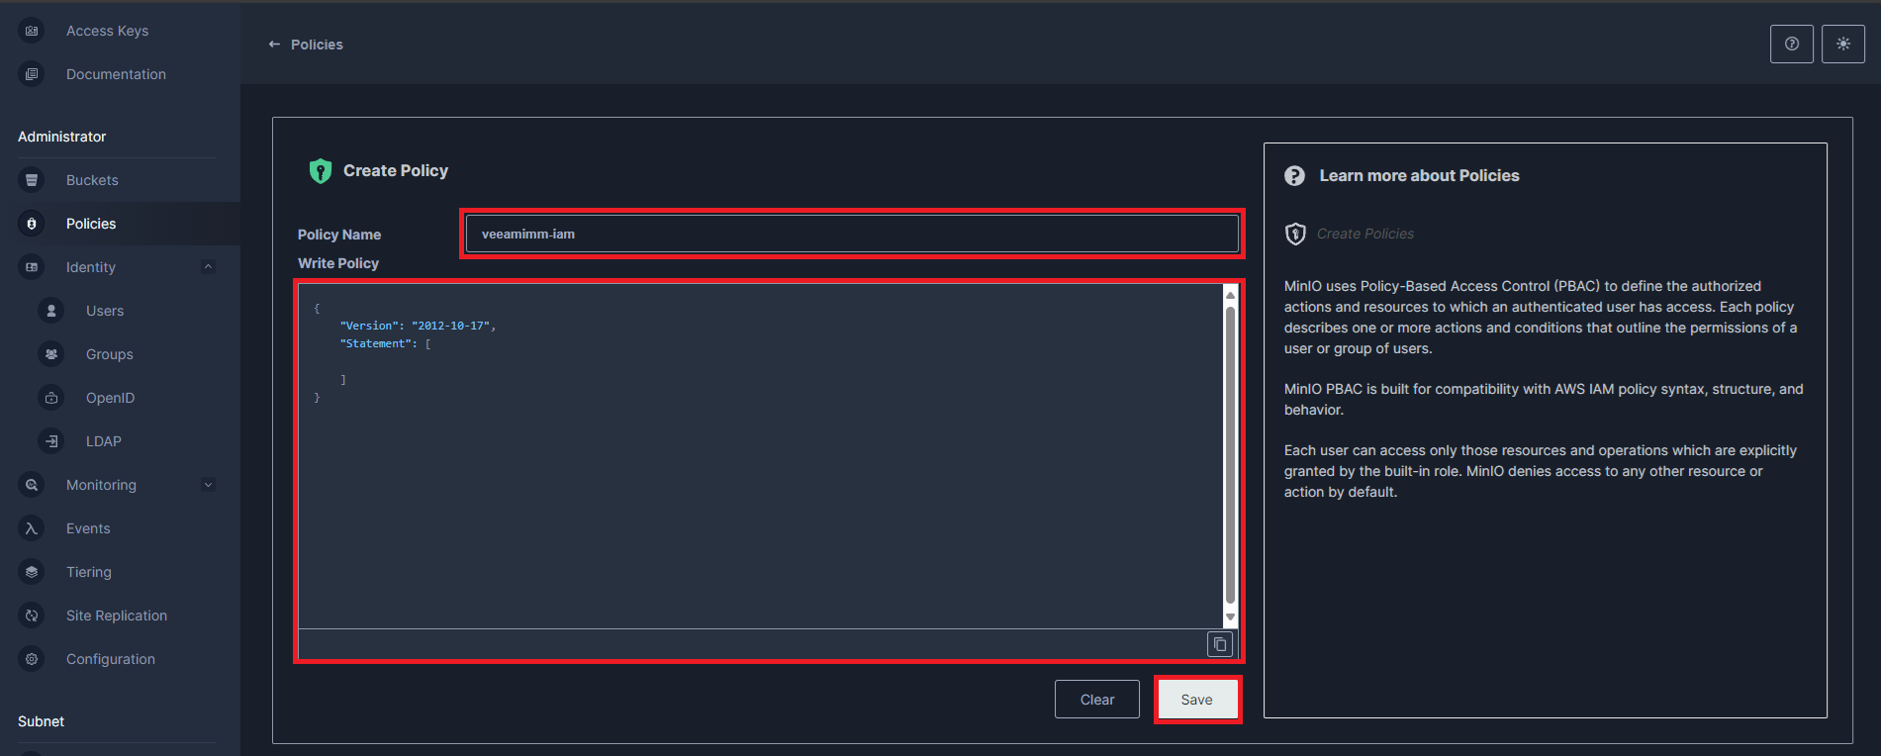The width and height of the screenshot is (1881, 756).
Task: Toggle the light/dark theme sun icon
Action: [1843, 44]
